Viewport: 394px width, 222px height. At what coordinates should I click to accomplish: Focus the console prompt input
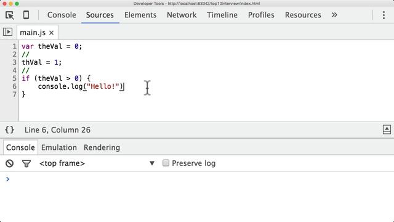click(201, 179)
